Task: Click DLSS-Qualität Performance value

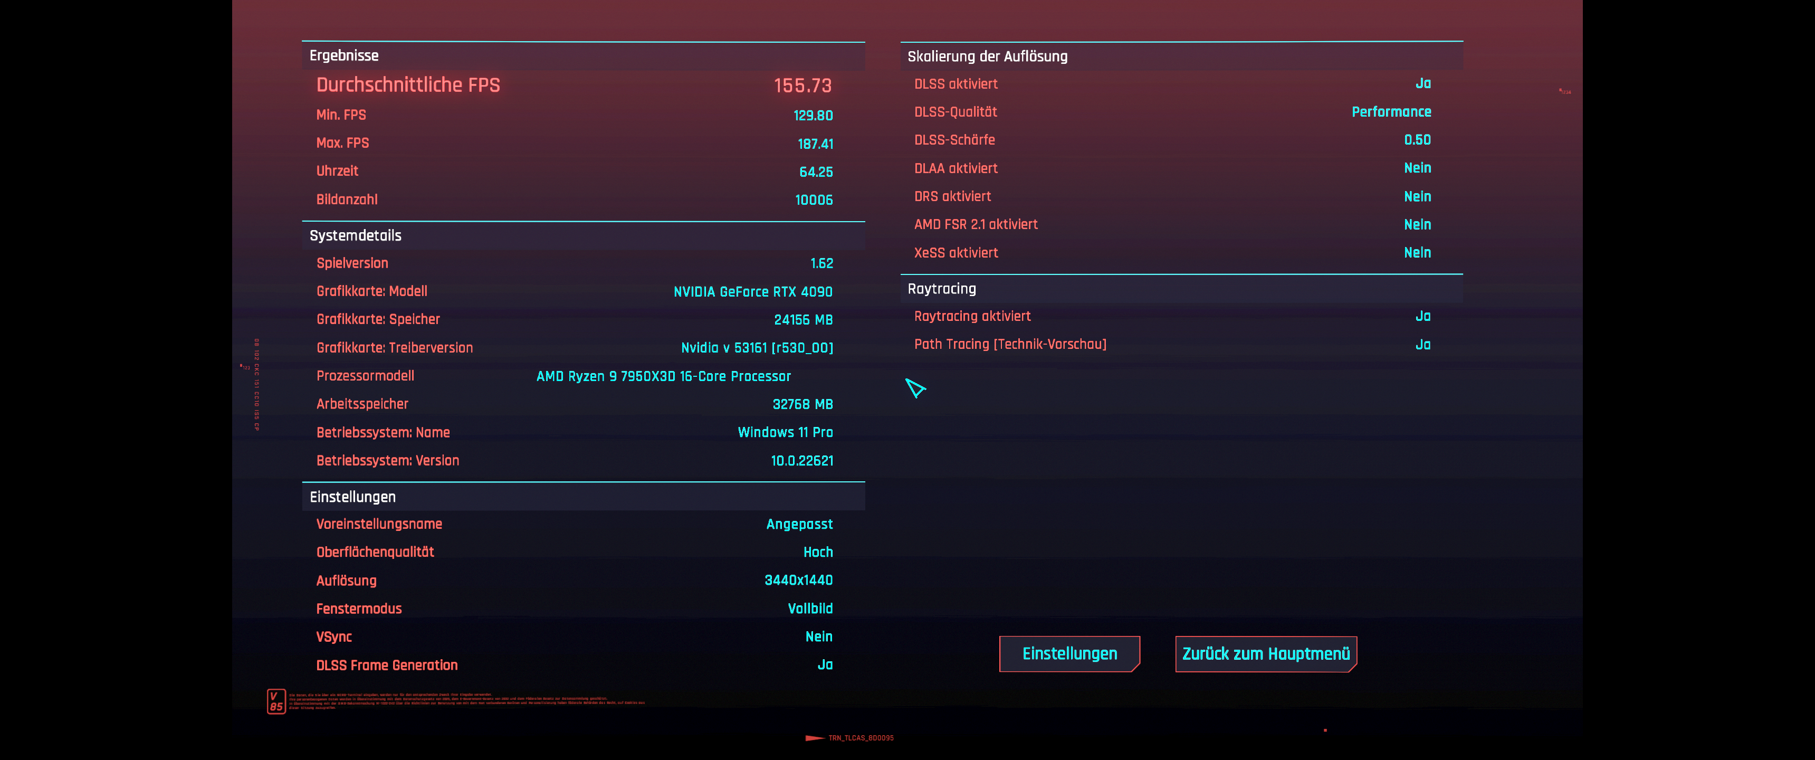Action: [1391, 112]
